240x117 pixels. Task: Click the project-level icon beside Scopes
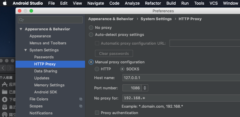click(81, 106)
